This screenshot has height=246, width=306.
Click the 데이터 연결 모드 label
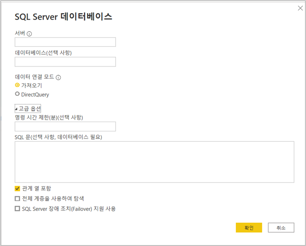click(x=34, y=77)
